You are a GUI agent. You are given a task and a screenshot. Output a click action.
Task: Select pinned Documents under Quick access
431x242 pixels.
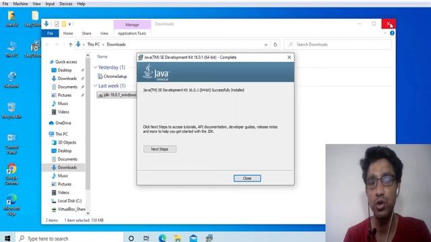67,87
